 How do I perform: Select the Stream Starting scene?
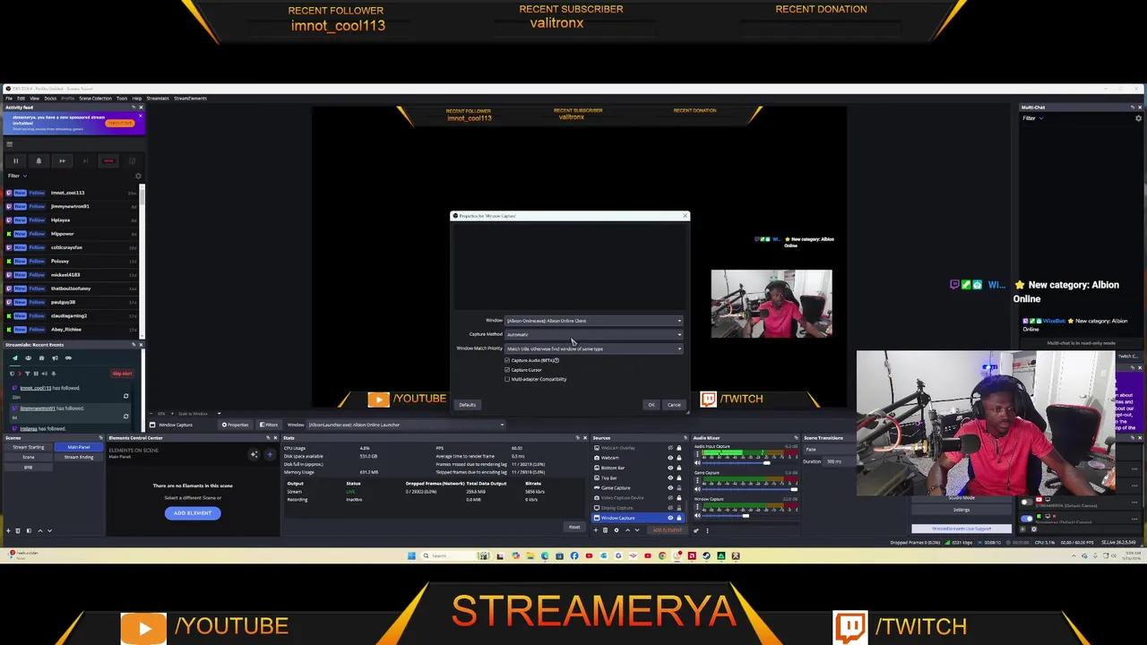[28, 447]
